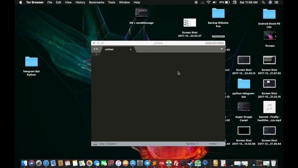The width and height of the screenshot is (298, 168).
Task: Select Screen Shot 2017-12...21.39.44 file
Action: pyautogui.click(x=269, y=136)
